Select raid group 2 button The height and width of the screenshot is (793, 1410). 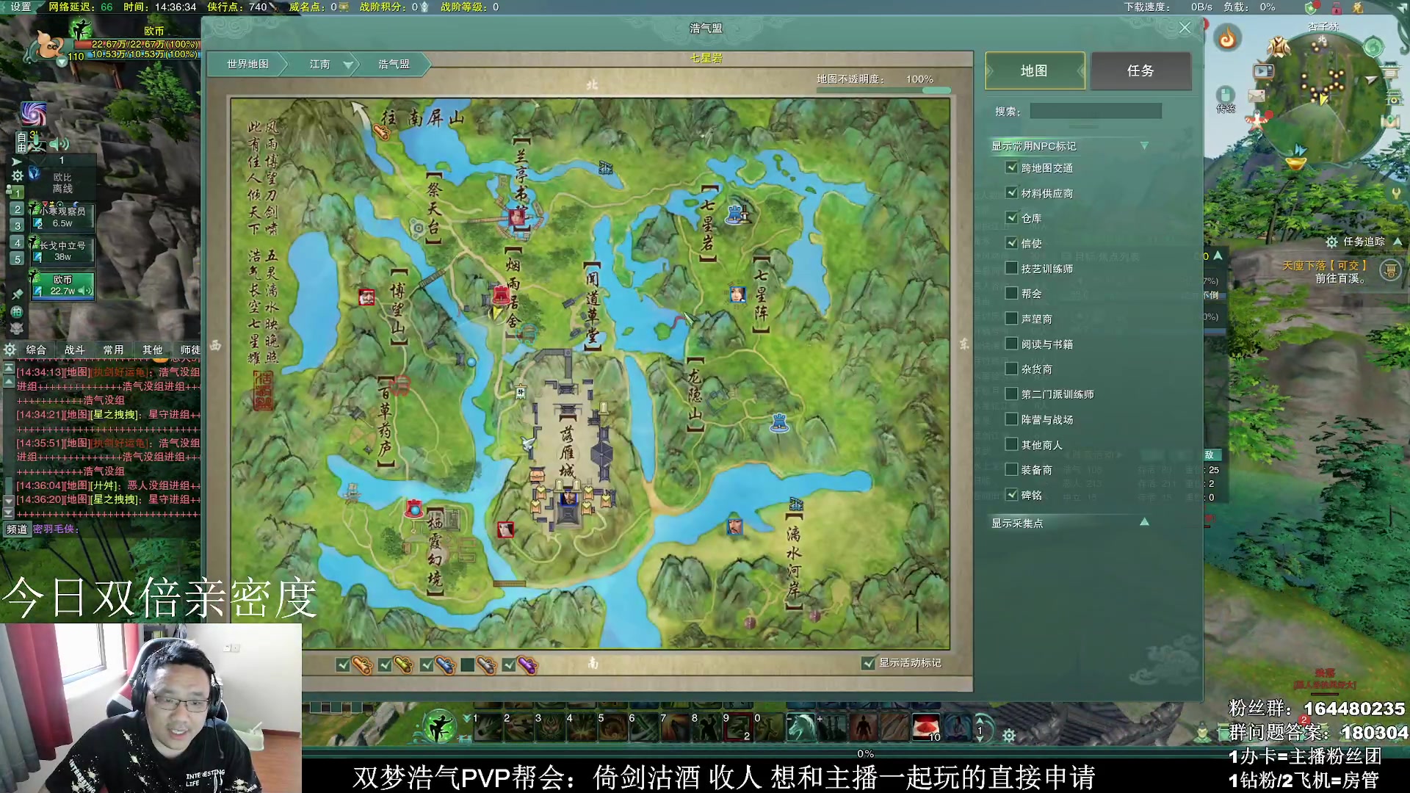[18, 209]
